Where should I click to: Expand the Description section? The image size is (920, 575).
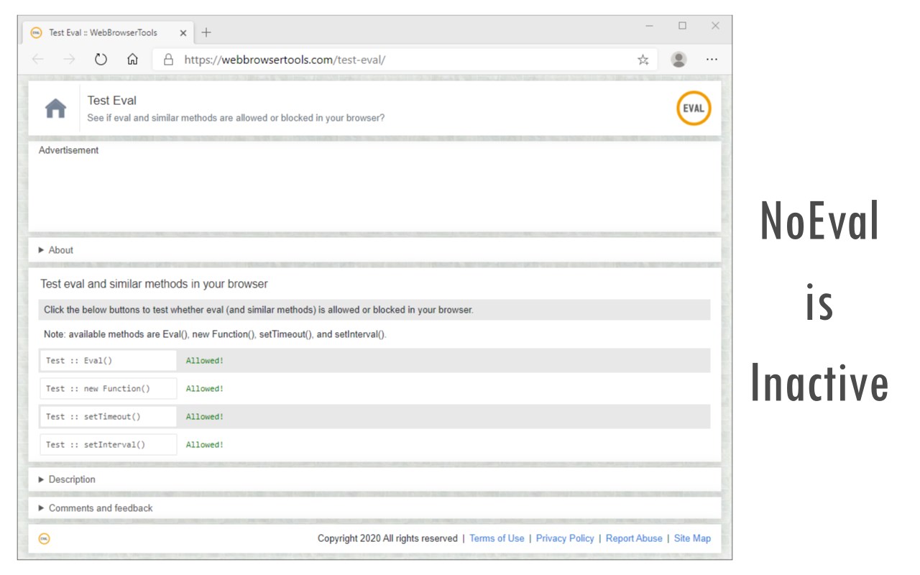pyautogui.click(x=71, y=479)
